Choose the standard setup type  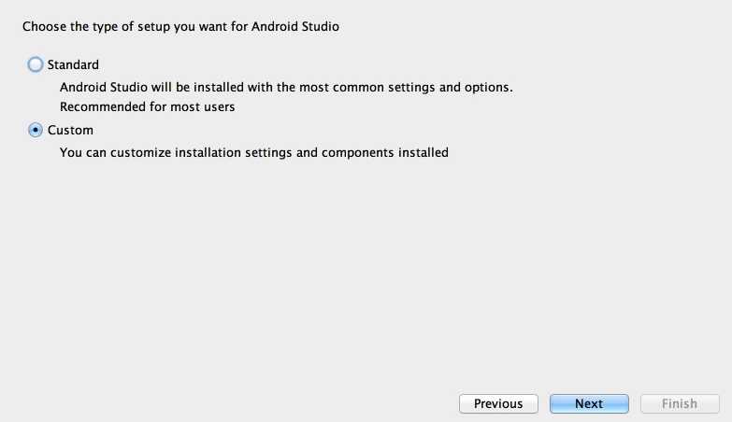click(36, 64)
